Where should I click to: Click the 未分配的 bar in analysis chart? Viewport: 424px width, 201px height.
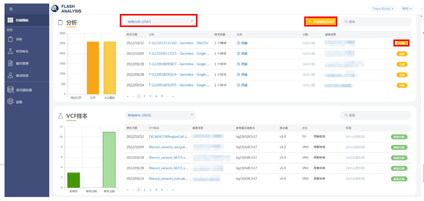tap(110, 68)
